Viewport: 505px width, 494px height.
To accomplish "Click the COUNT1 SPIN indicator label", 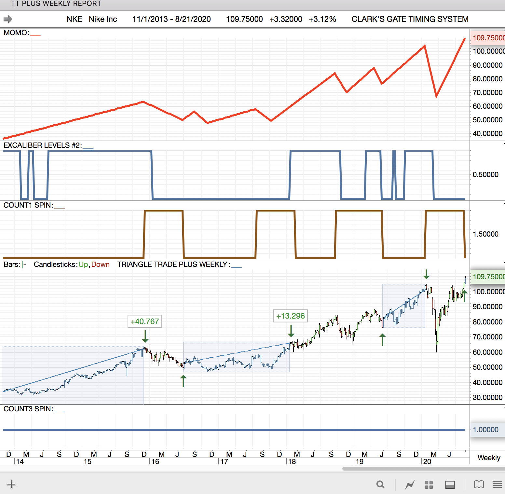I will tap(28, 205).
